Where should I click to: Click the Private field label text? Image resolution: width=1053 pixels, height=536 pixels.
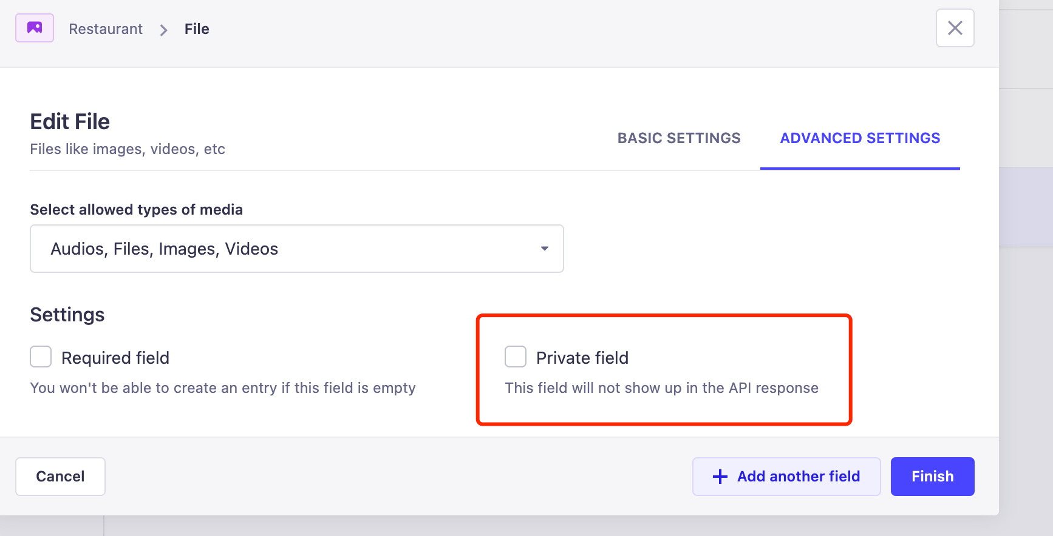581,357
